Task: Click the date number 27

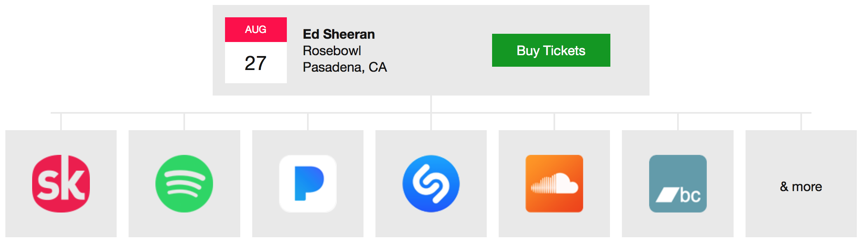Action: (x=256, y=63)
